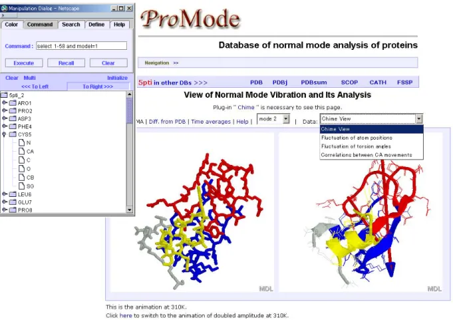Expand the PHE4 tree node

tap(5, 126)
